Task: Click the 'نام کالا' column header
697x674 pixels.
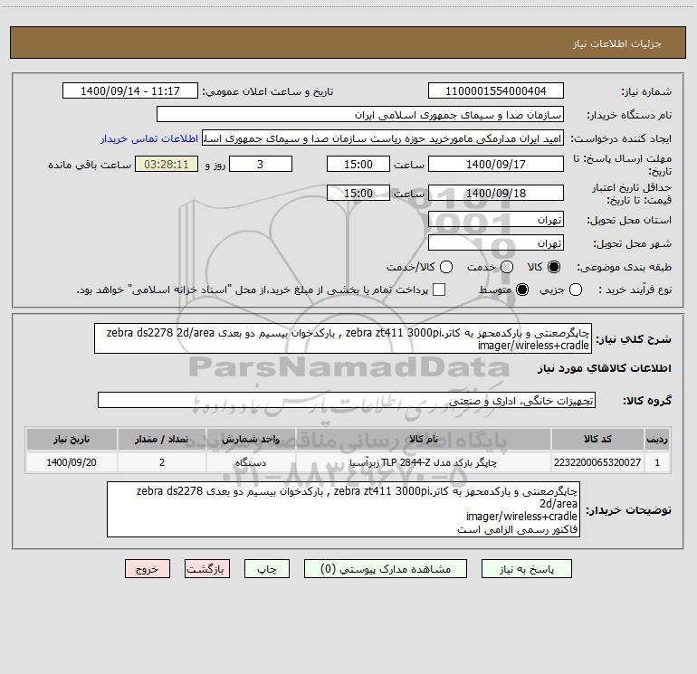Action: [424, 439]
